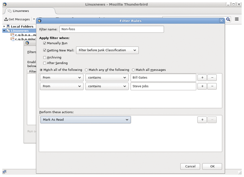Viewport: 244px width, 177px height.
Task: Click Get Messages toolbar button
Action: 17,20
